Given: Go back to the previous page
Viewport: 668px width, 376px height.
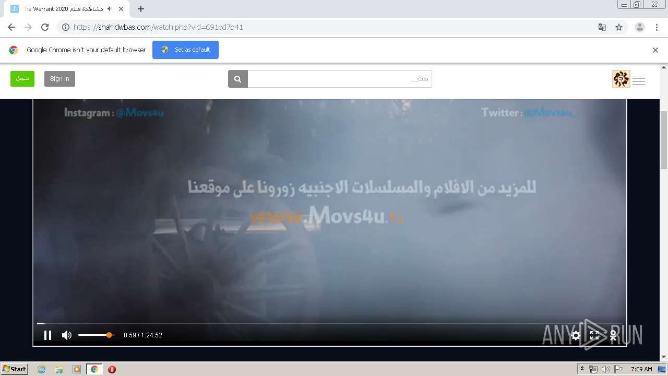Looking at the screenshot, I should click(11, 27).
